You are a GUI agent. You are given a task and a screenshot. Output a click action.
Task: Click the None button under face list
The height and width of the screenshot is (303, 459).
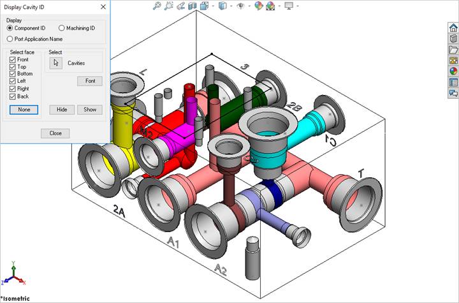(x=24, y=110)
